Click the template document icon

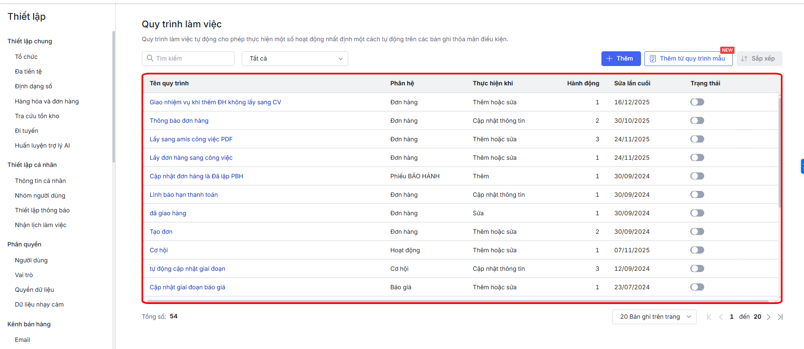coord(652,58)
